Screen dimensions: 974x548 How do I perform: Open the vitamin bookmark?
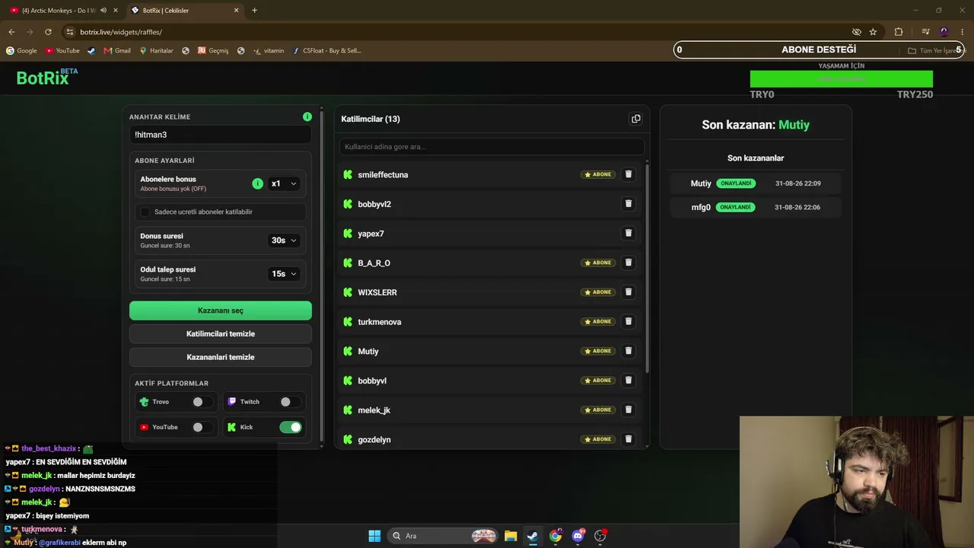(268, 51)
